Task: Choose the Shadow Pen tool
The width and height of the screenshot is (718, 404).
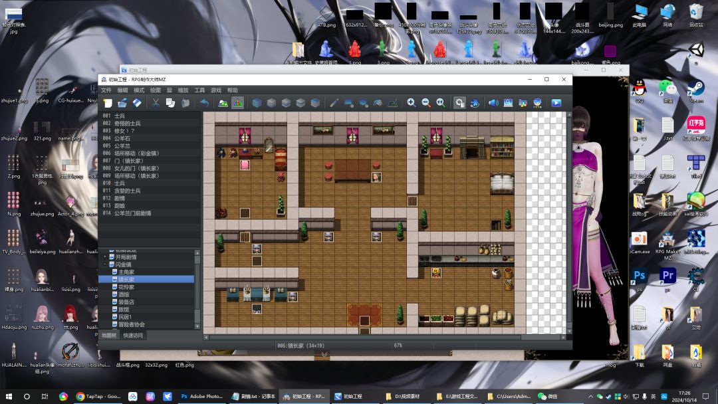Action: tap(392, 103)
